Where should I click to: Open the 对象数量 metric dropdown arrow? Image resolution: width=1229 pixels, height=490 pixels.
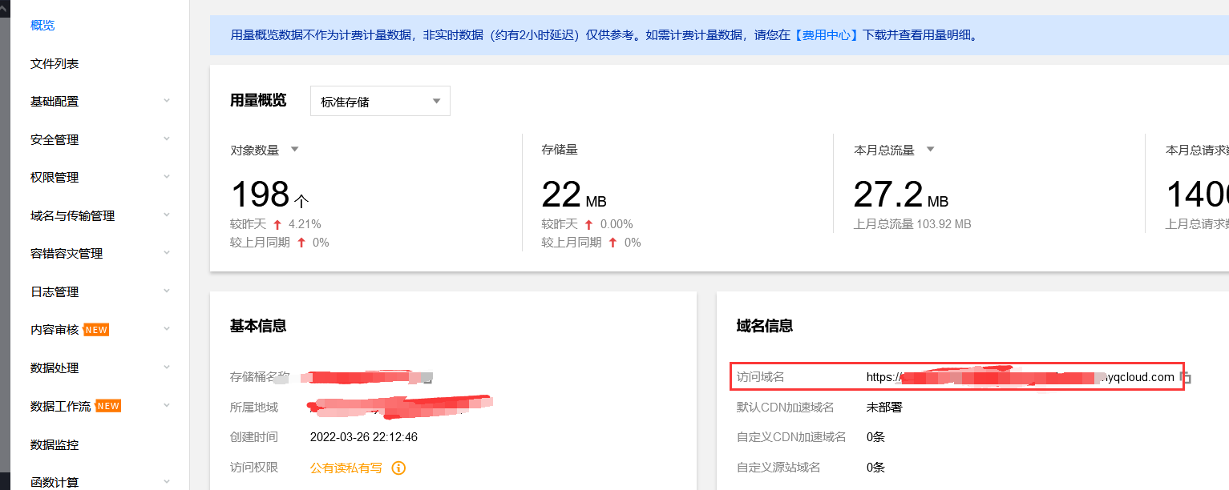(294, 150)
